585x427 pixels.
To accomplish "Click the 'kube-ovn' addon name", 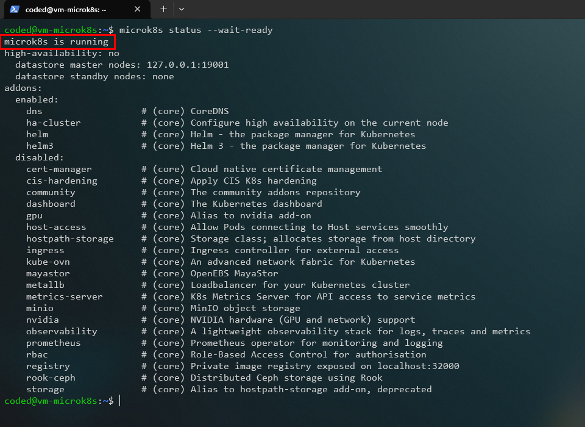I will coord(48,262).
